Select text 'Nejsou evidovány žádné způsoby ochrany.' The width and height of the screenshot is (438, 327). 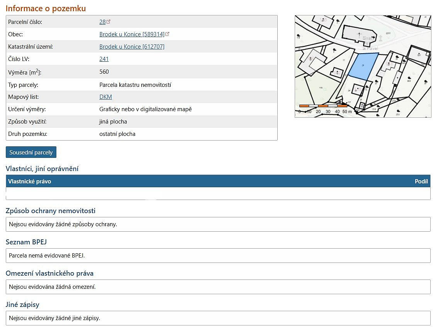click(x=63, y=224)
